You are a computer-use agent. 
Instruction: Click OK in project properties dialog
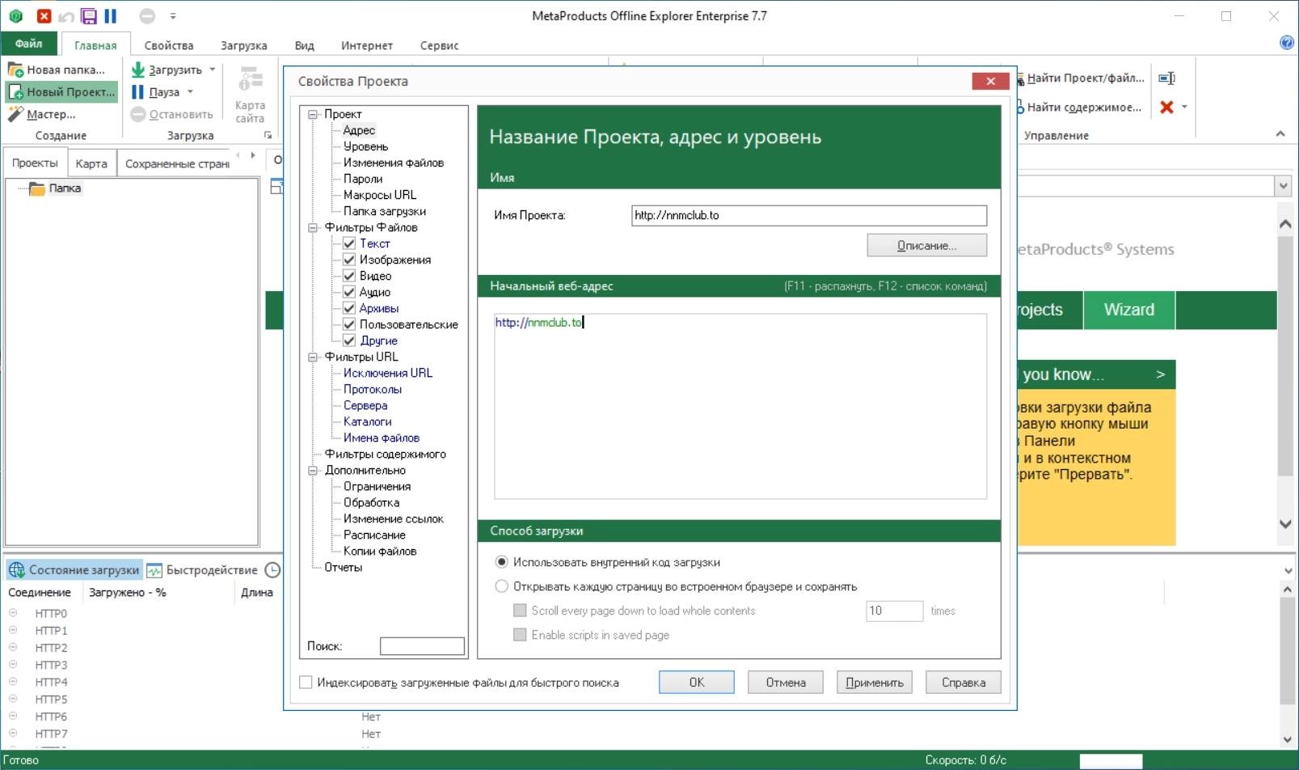click(697, 683)
